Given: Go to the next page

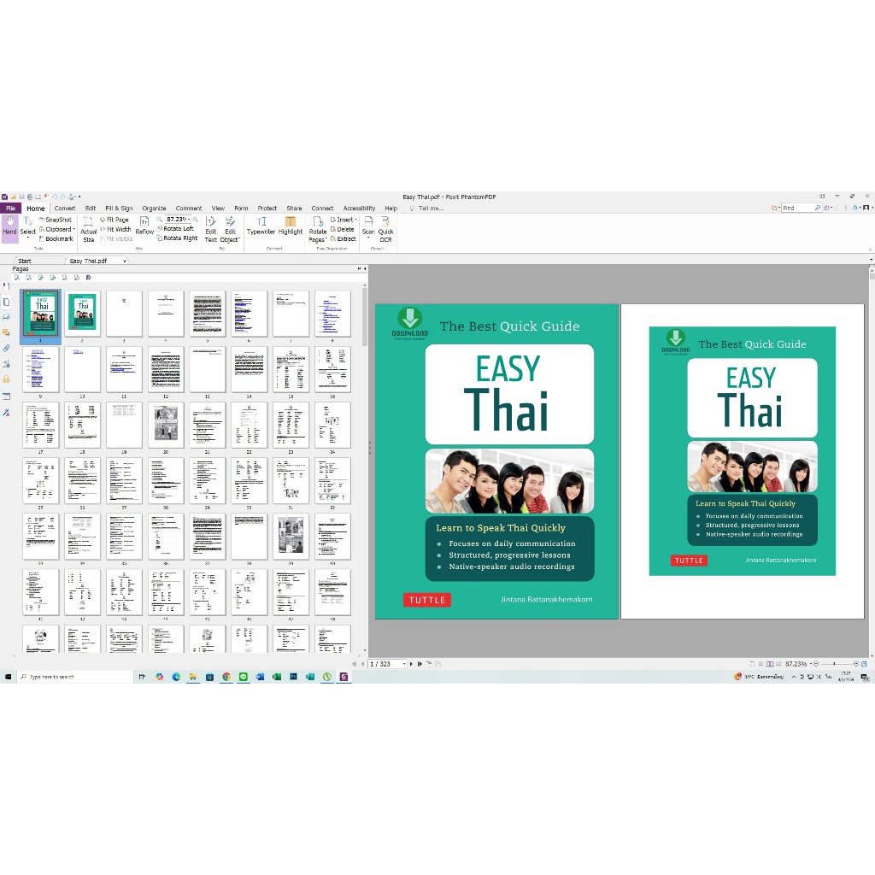Looking at the screenshot, I should (x=411, y=664).
